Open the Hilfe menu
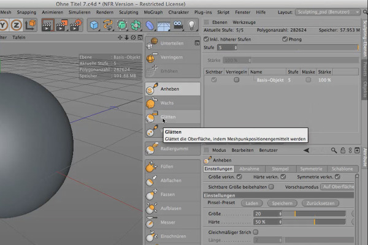Viewport: 368px width, 245px height. coord(261,12)
